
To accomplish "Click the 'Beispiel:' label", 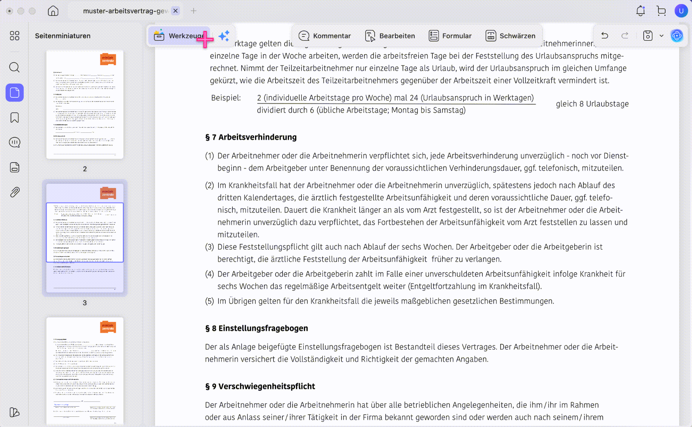I will point(226,98).
